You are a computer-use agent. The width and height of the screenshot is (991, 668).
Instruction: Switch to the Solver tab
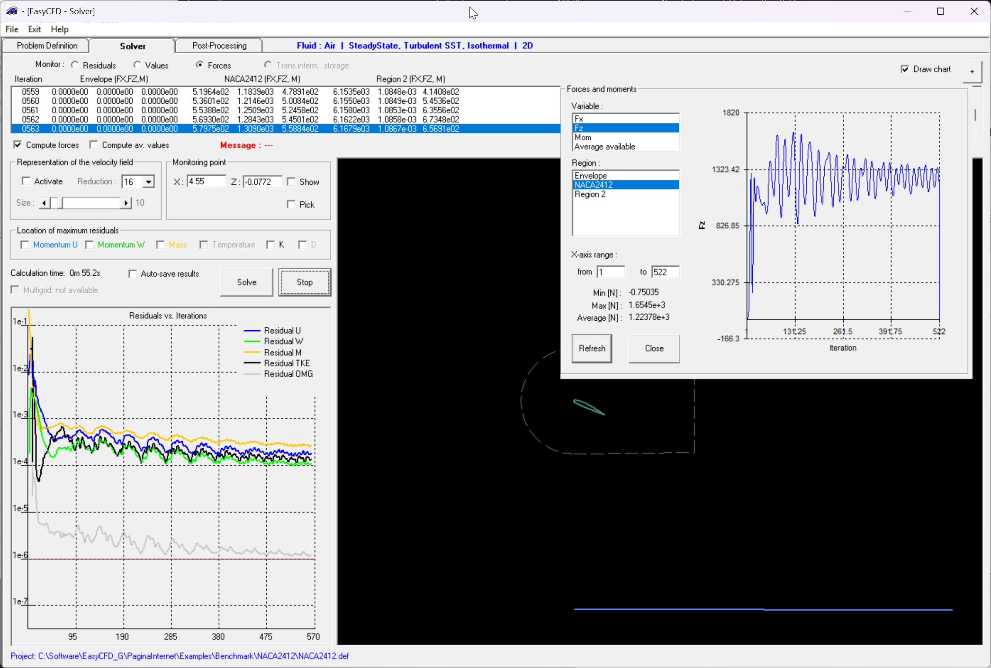tap(133, 46)
